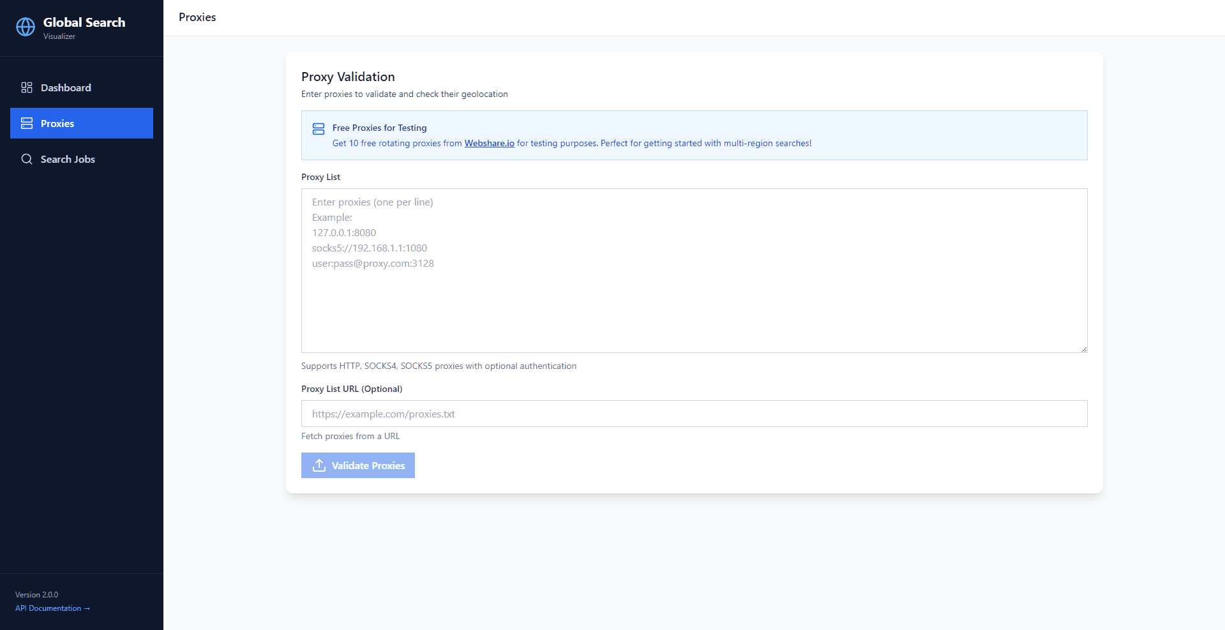The width and height of the screenshot is (1225, 630).
Task: Click the Search Jobs magnifier icon
Action: click(x=27, y=159)
